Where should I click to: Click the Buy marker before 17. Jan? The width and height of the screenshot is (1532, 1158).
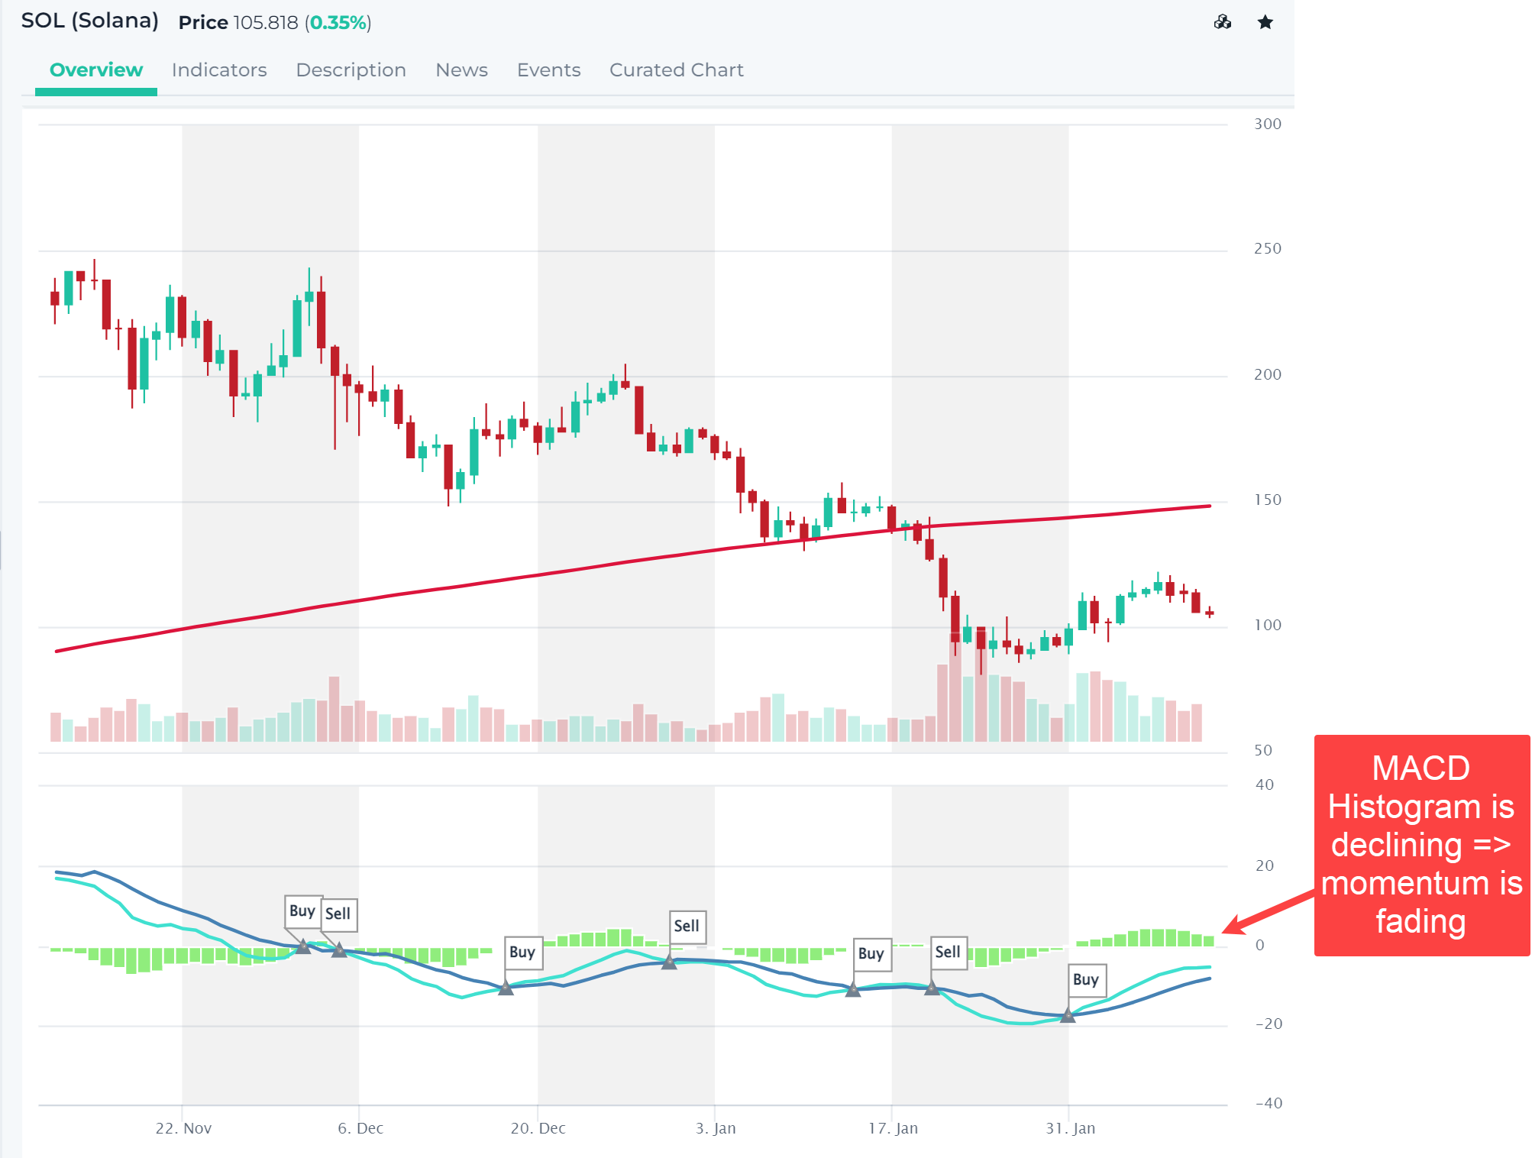pyautogui.click(x=871, y=954)
